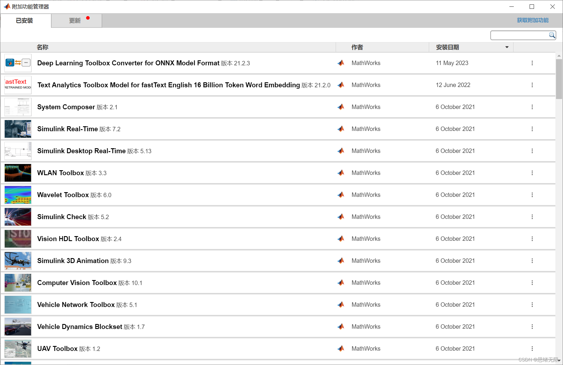Open the 获取附加功能 link
This screenshot has width=563, height=365.
pyautogui.click(x=533, y=20)
